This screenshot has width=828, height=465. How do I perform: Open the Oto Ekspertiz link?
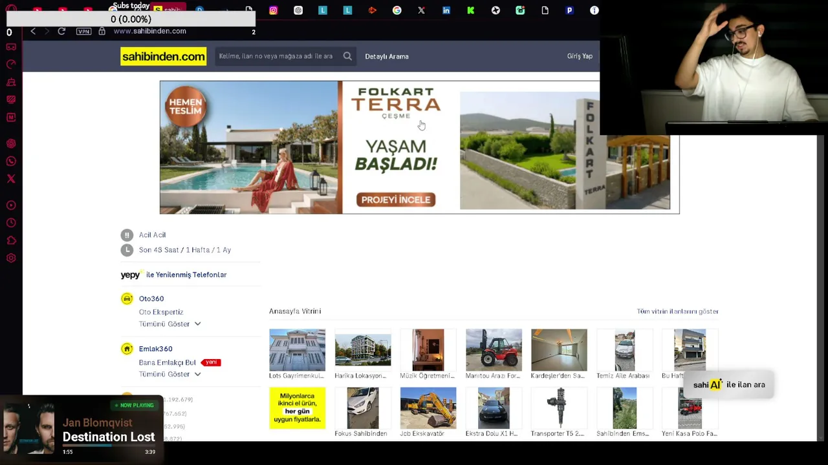[x=161, y=312]
